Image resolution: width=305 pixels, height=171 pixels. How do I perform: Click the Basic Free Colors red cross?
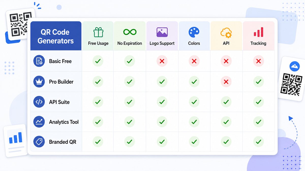tap(194, 61)
